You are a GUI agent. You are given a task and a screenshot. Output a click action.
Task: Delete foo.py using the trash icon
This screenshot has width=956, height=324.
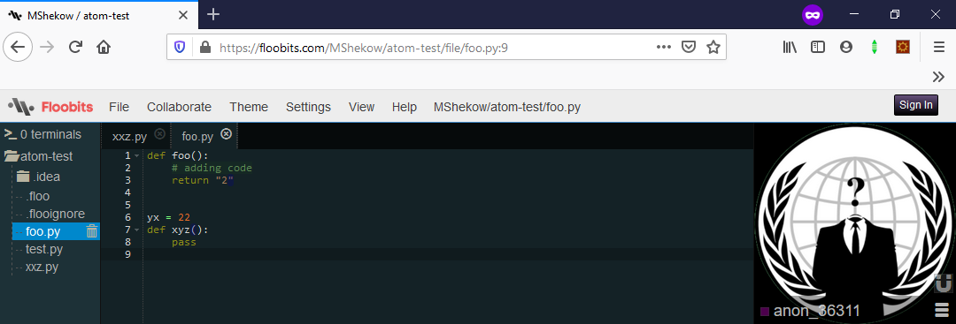click(x=91, y=231)
